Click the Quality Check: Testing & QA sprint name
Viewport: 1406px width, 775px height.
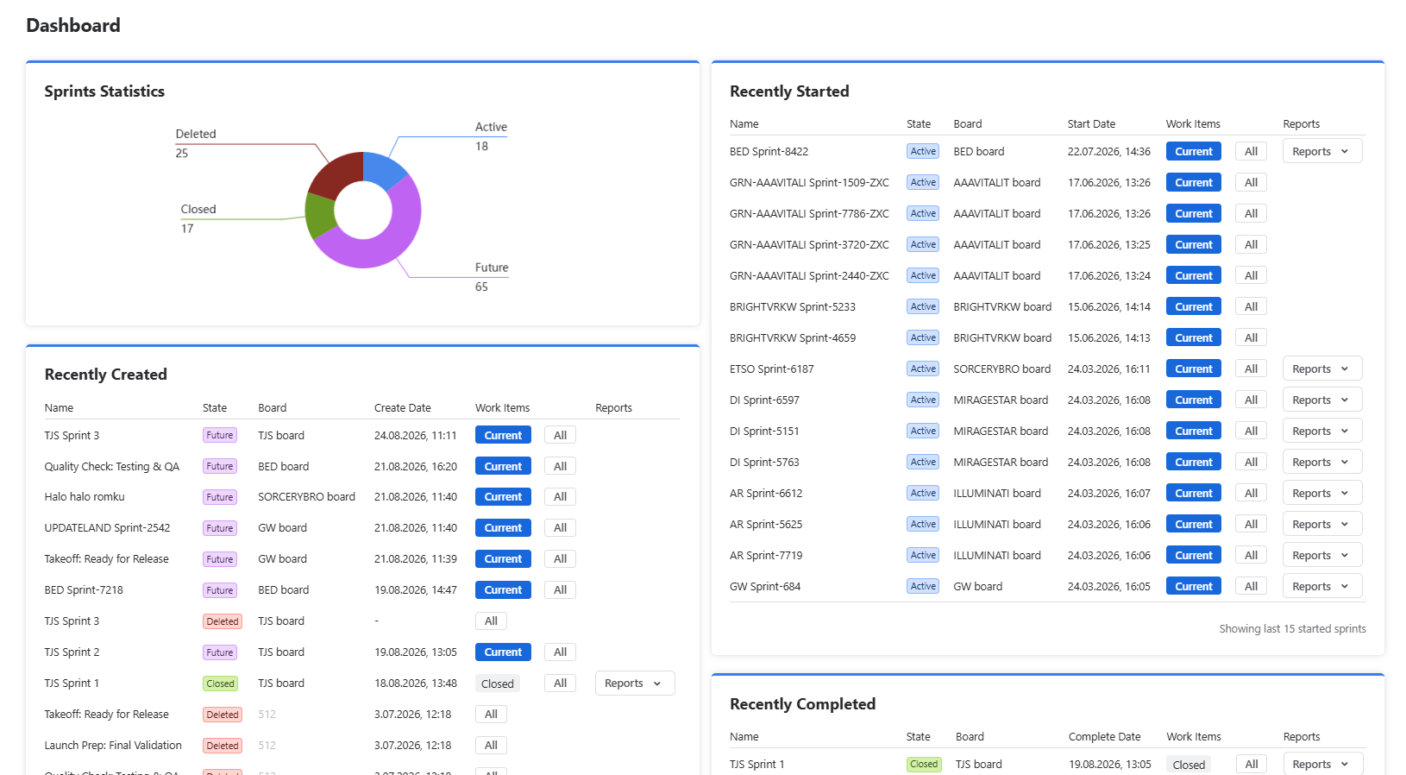tap(112, 466)
